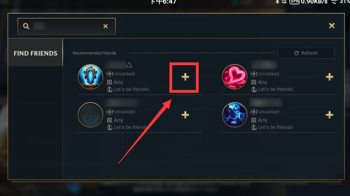The image size is (350, 196).
Task: Add the empty-avatar player as friend
Action: click(x=185, y=115)
